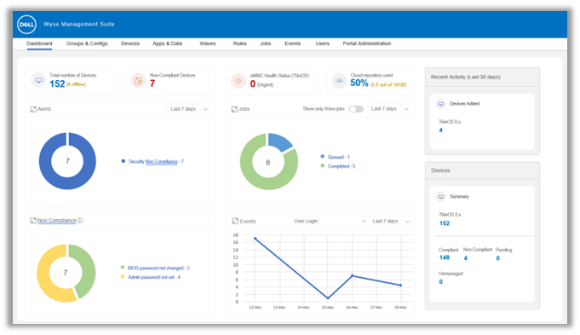
Task: Open Non Compliance panel expand icon
Action: 33,221
